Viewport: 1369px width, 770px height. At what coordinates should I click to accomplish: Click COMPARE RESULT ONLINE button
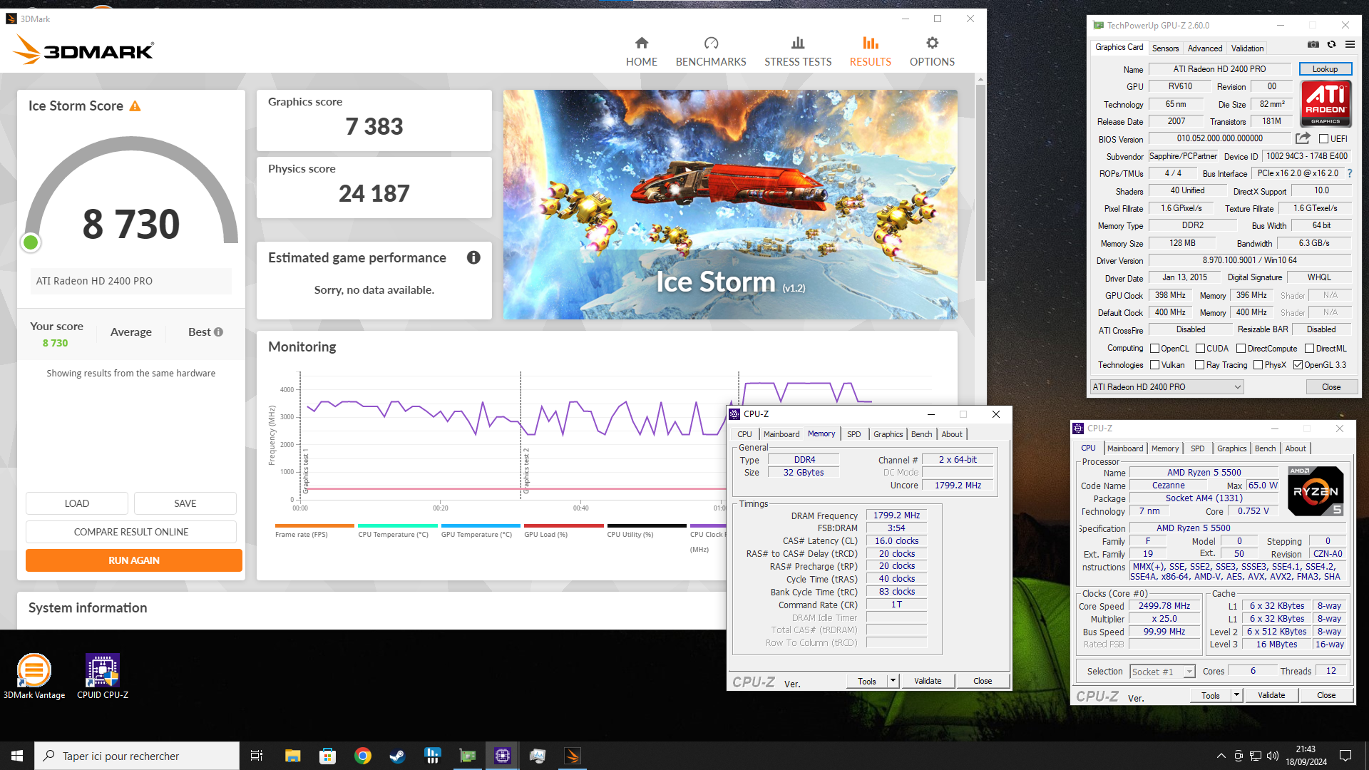[131, 532]
